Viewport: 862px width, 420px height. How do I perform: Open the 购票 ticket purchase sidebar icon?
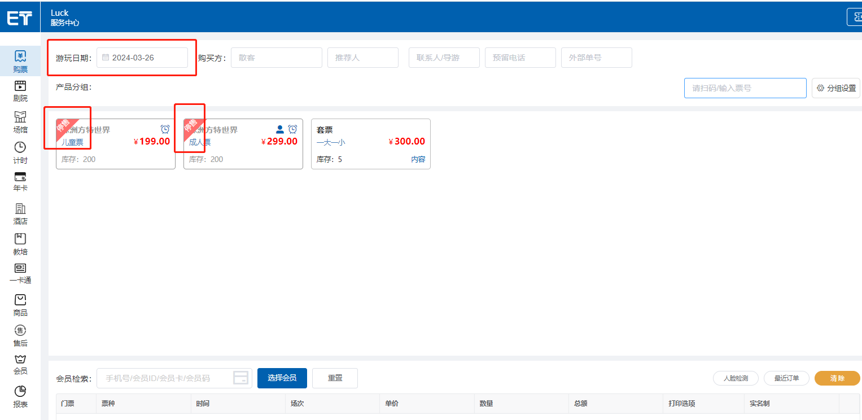[x=20, y=56]
